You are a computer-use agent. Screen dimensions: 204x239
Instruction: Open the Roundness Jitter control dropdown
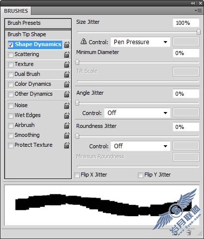pos(140,146)
